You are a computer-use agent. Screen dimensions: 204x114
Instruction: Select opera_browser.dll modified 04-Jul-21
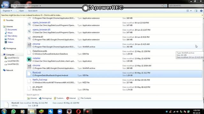click(114, 24)
